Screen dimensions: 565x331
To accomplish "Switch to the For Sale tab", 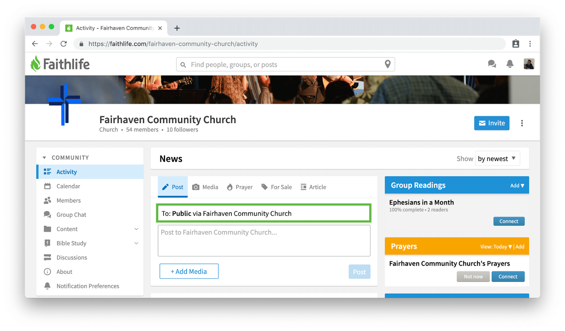I will pyautogui.click(x=276, y=187).
